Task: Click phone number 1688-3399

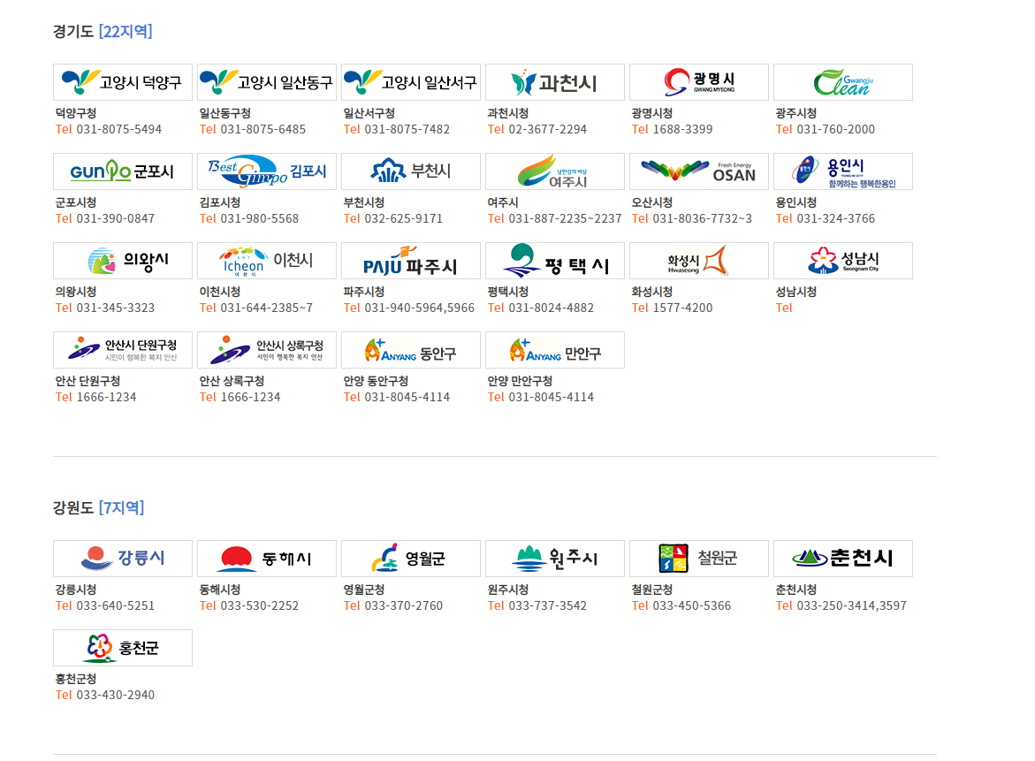Action: (x=682, y=129)
